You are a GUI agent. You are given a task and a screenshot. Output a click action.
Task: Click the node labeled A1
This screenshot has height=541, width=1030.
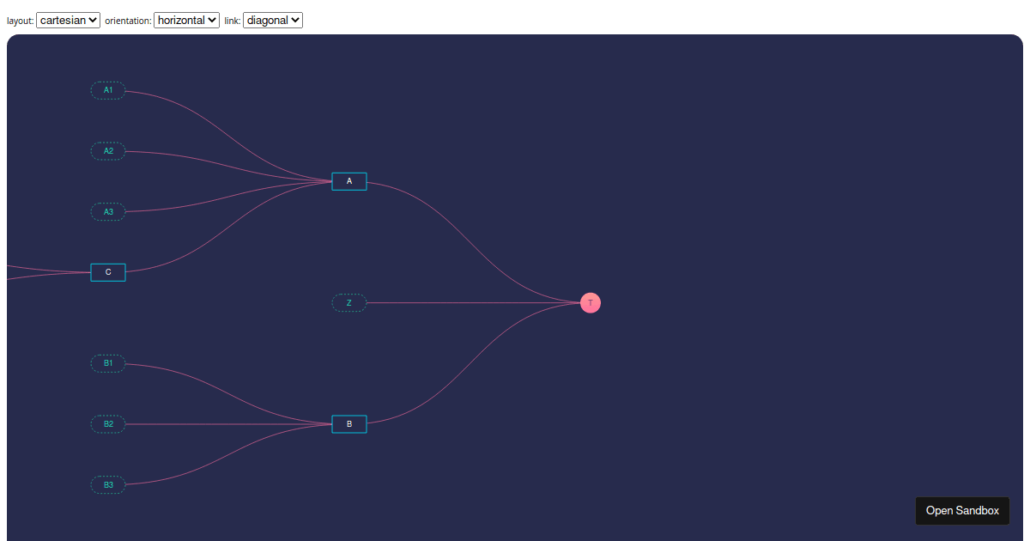click(107, 90)
